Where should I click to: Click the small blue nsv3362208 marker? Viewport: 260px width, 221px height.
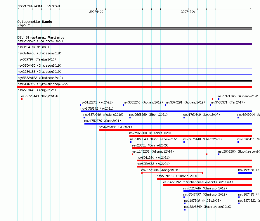(x=124, y=105)
